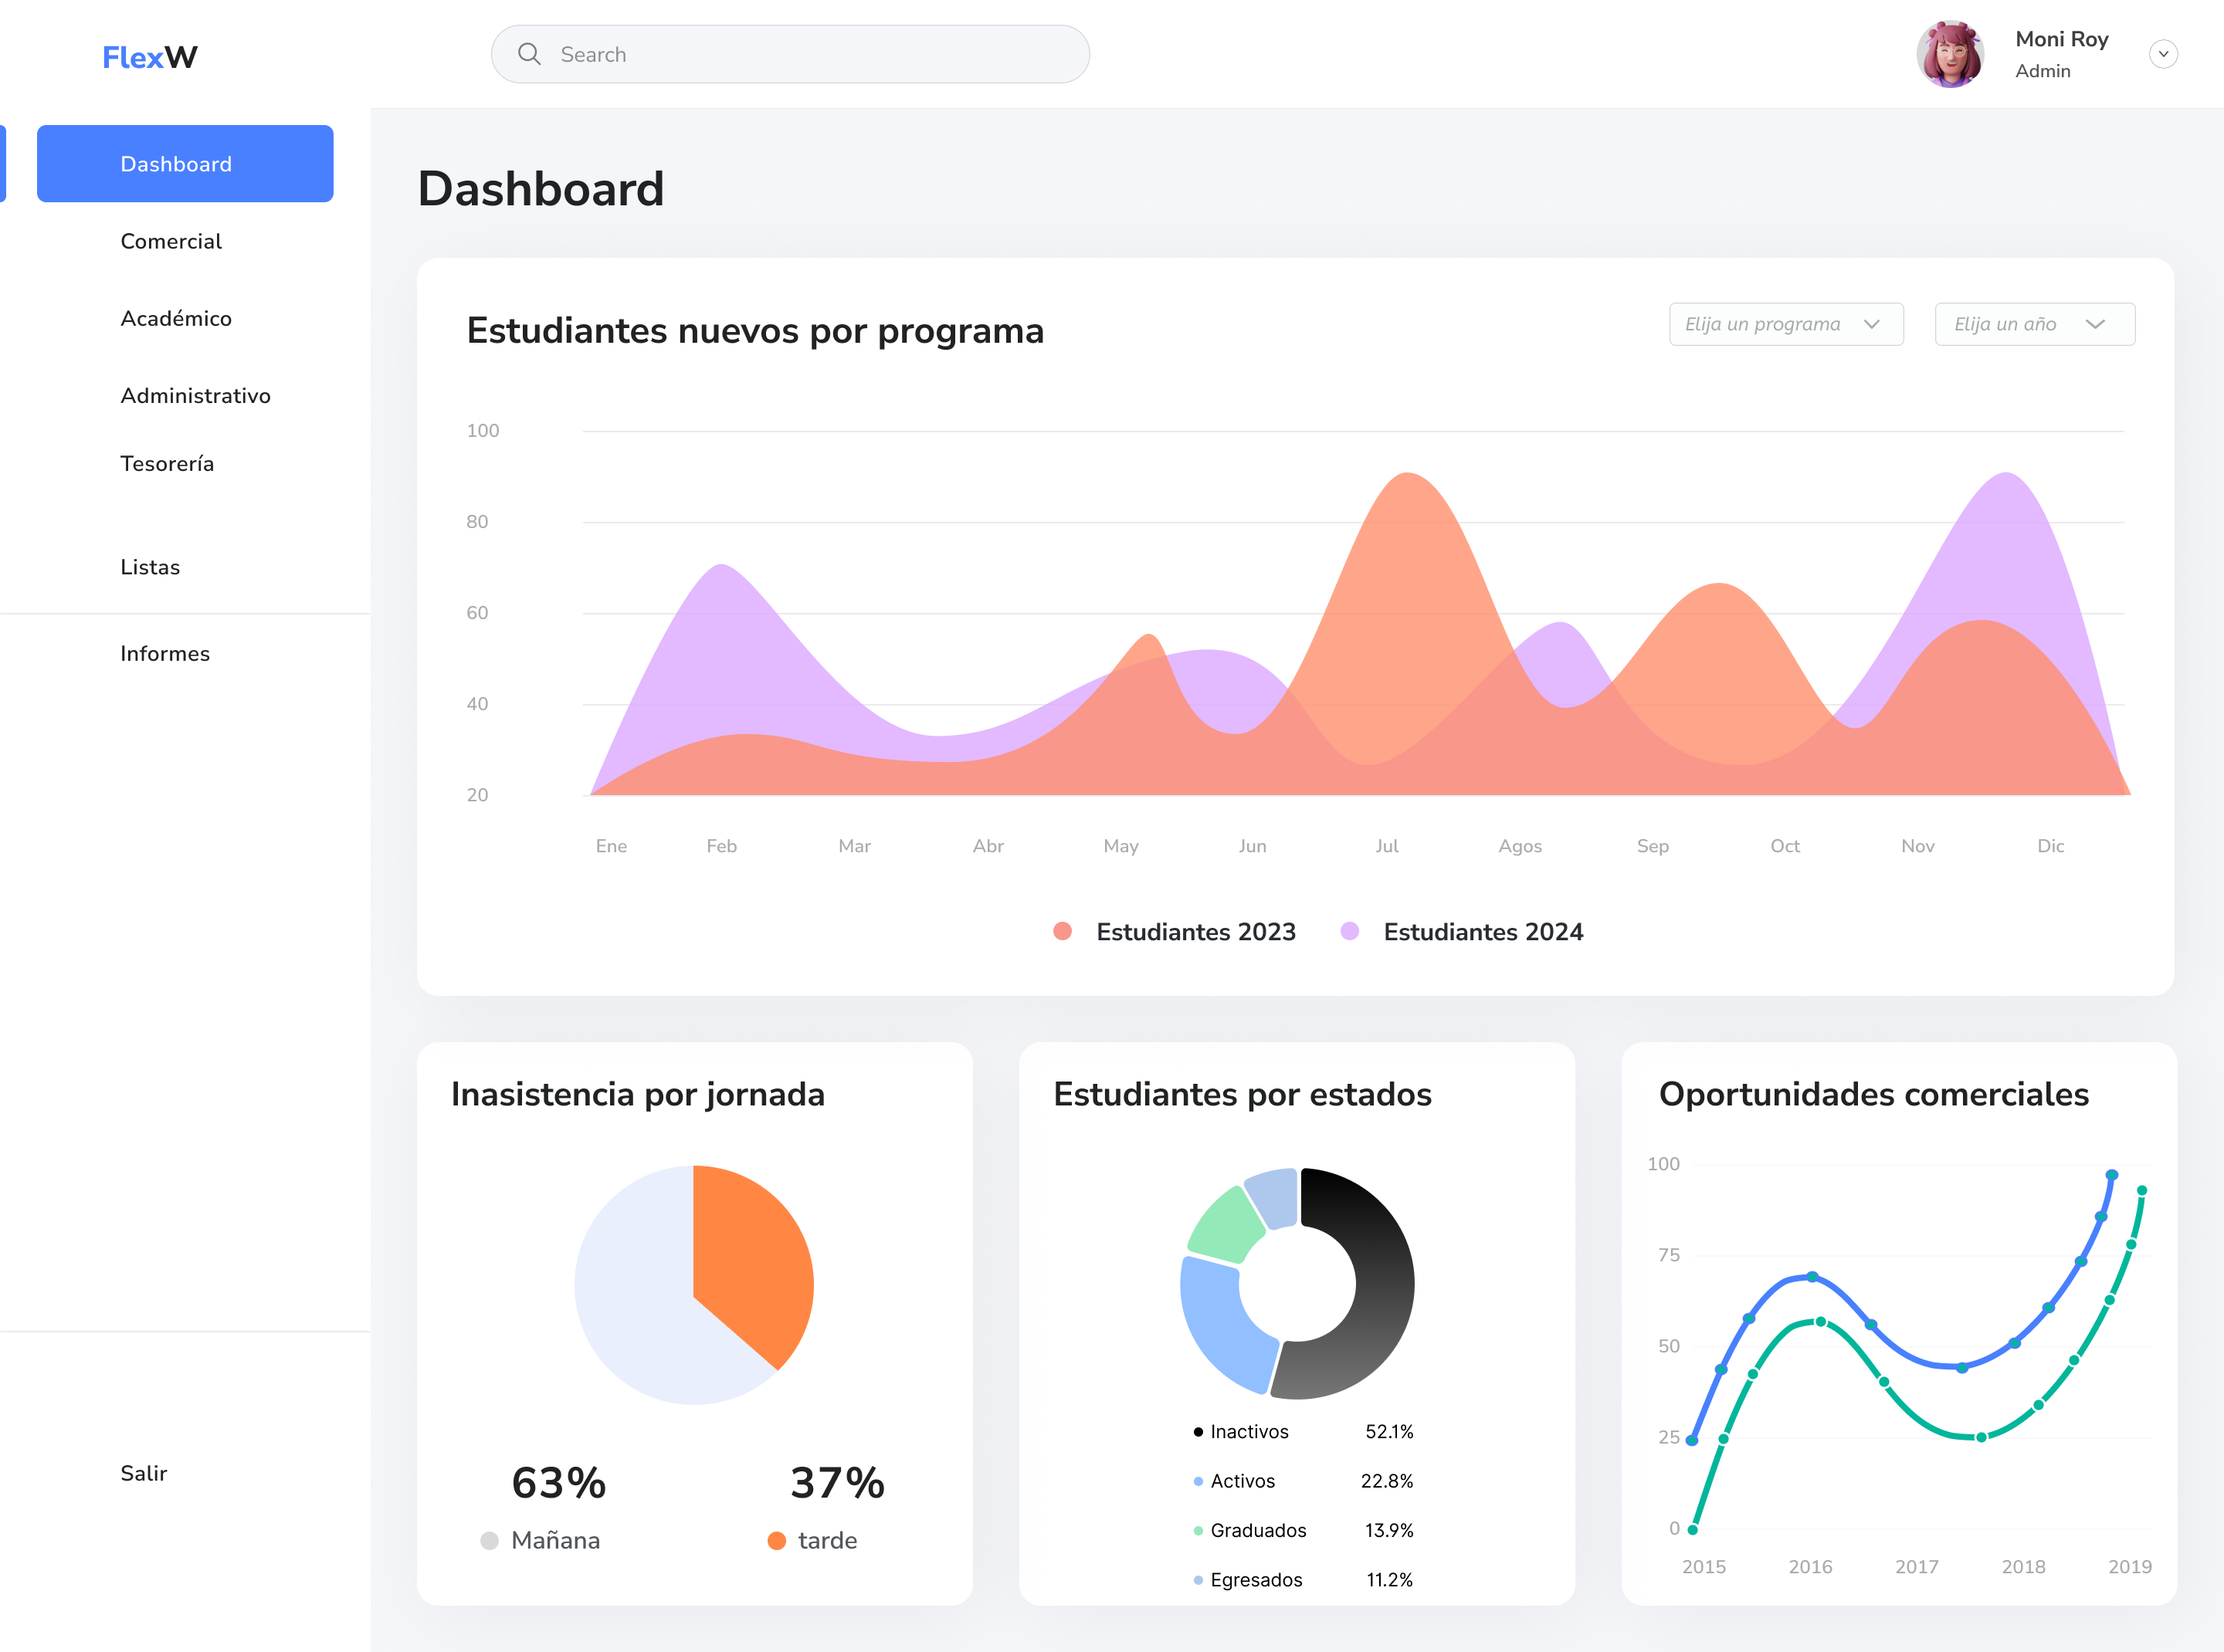Open the Elija un año dropdown
Screen dimensions: 2224x1652
[2034, 323]
